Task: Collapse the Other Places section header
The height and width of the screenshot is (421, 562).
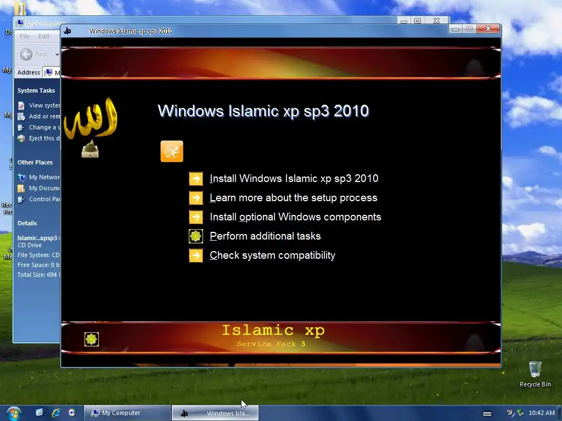Action: coord(35,162)
